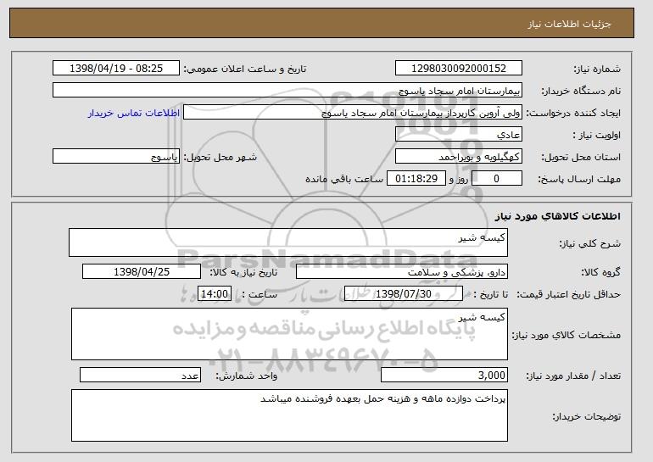This screenshot has width=653, height=462.
Task: Click the label استان محل تحویل
Action: 581,158
